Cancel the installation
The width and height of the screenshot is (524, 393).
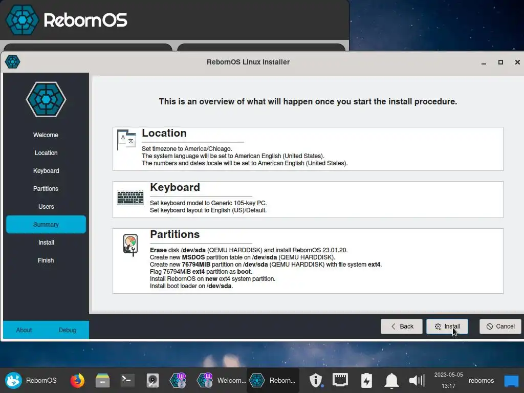[500, 326]
